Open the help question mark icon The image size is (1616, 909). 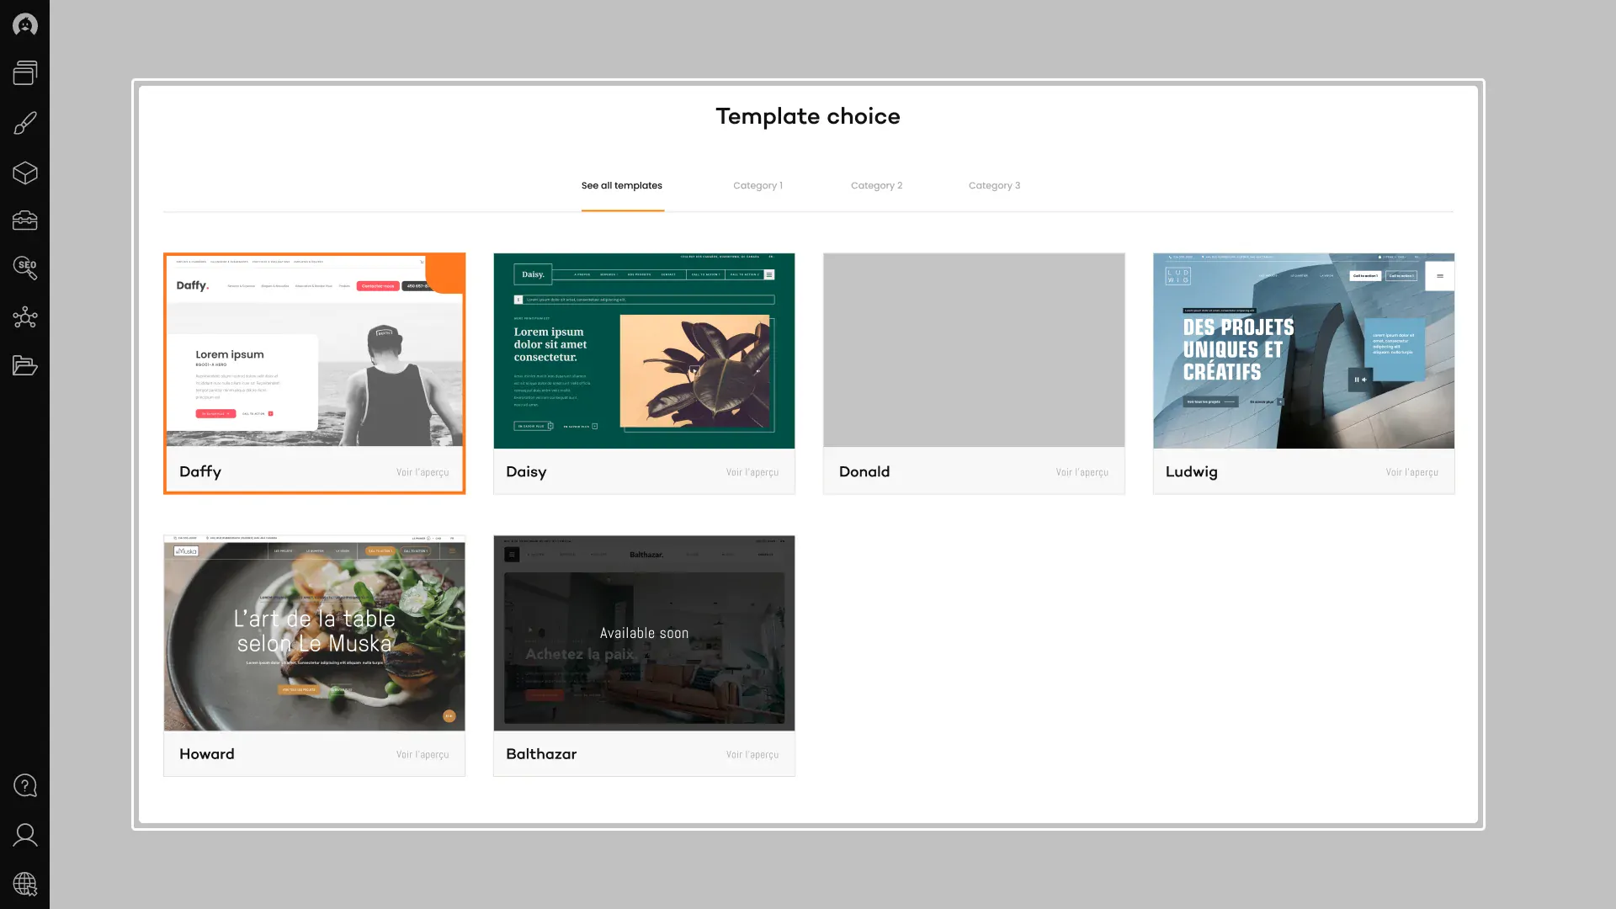click(x=25, y=785)
